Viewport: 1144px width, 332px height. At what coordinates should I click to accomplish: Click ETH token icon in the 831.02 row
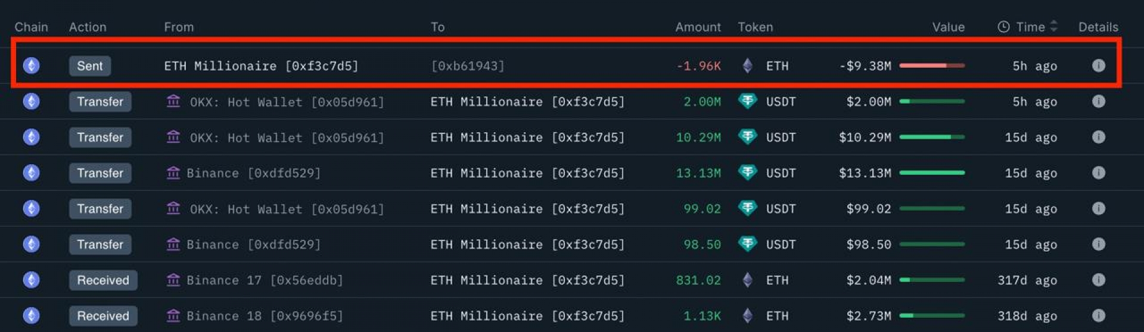747,280
